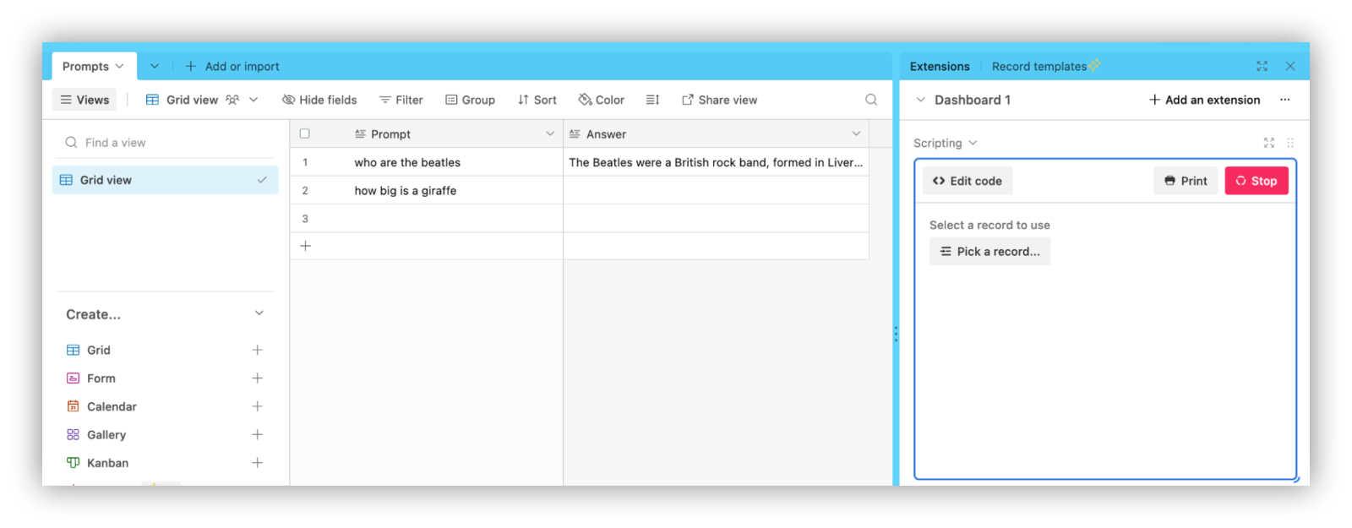Open the Color options
Image resolution: width=1352 pixels, height=528 pixels.
(x=602, y=100)
